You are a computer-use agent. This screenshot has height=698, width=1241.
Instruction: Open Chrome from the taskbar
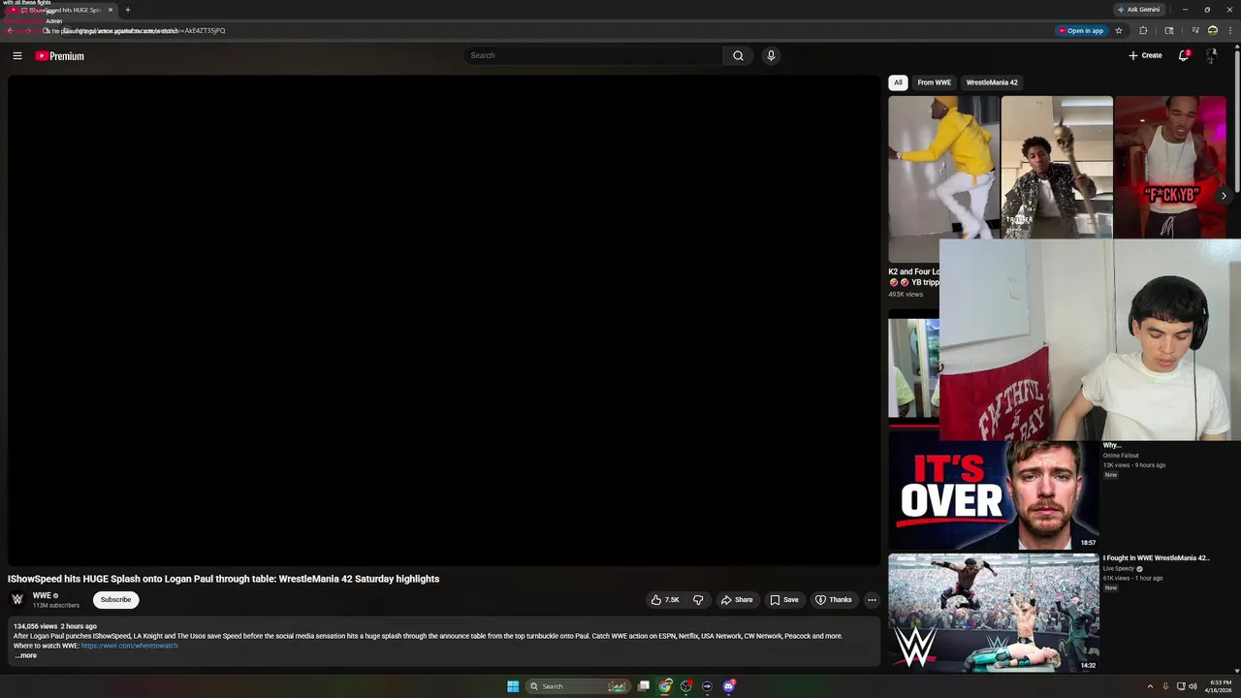tap(665, 686)
